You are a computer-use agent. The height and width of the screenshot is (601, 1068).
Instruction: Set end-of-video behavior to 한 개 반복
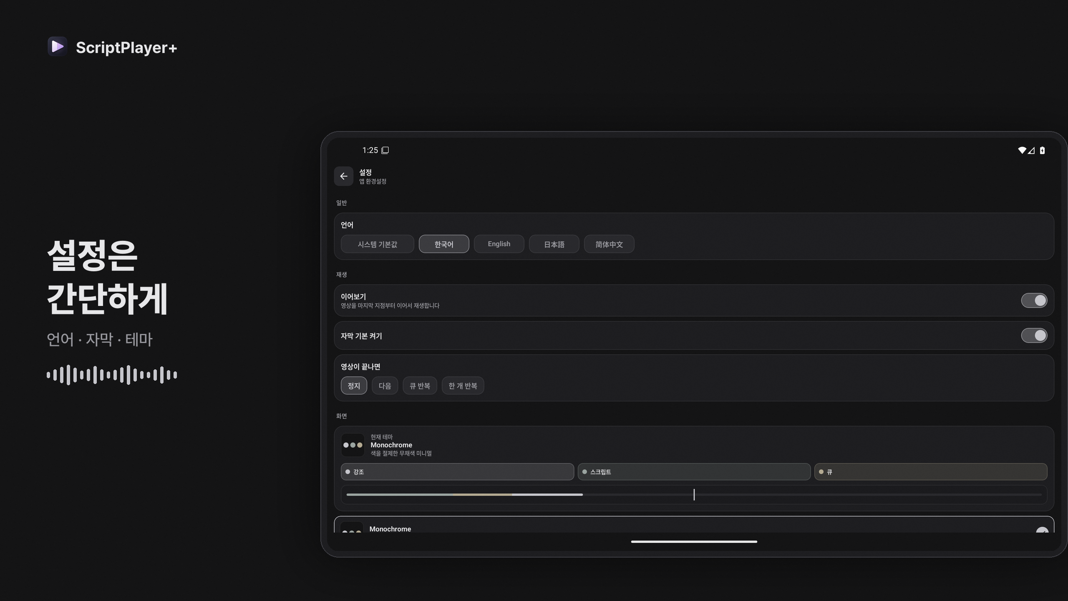pyautogui.click(x=463, y=386)
